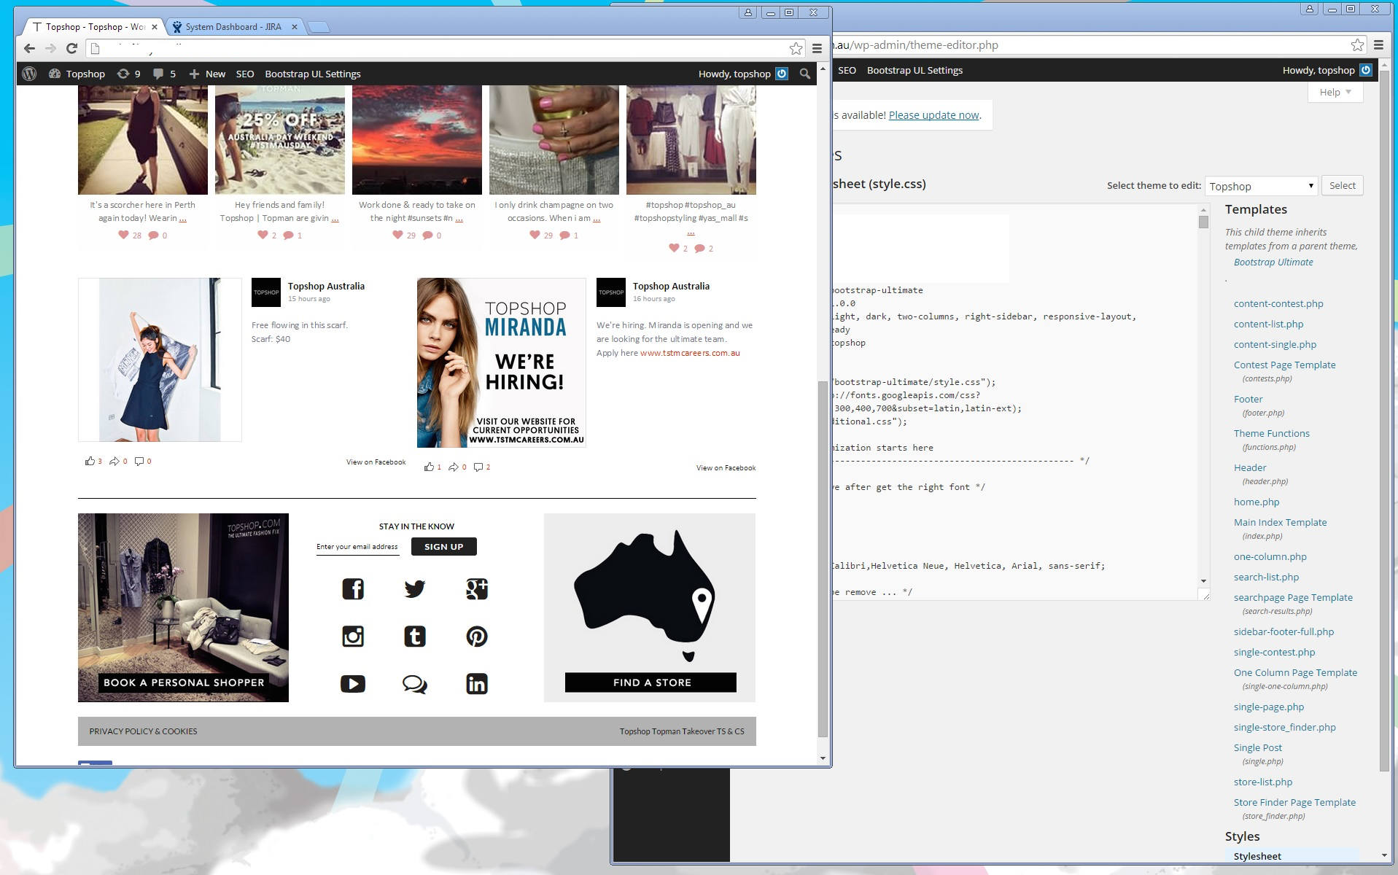Viewport: 1398px width, 875px height.
Task: Switch to the System Dashboard - JIRA tab
Action: coord(233,27)
